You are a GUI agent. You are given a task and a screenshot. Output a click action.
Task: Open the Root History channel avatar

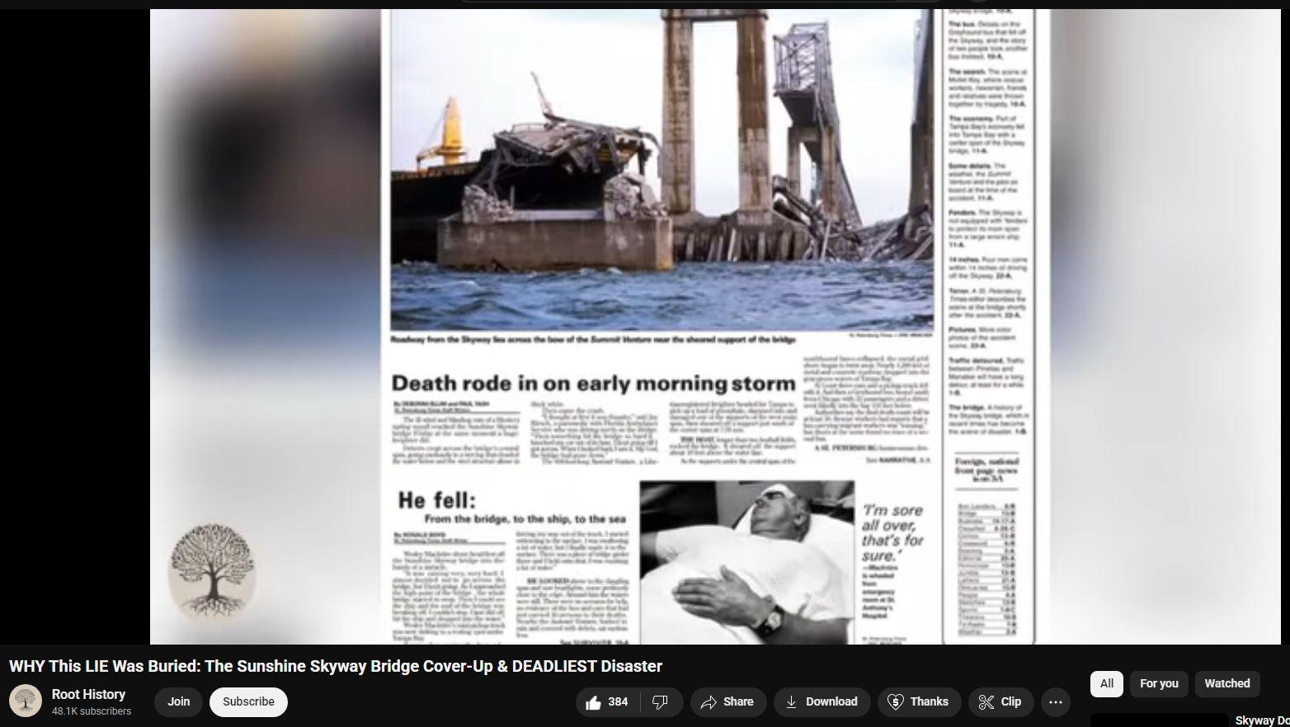click(x=26, y=701)
